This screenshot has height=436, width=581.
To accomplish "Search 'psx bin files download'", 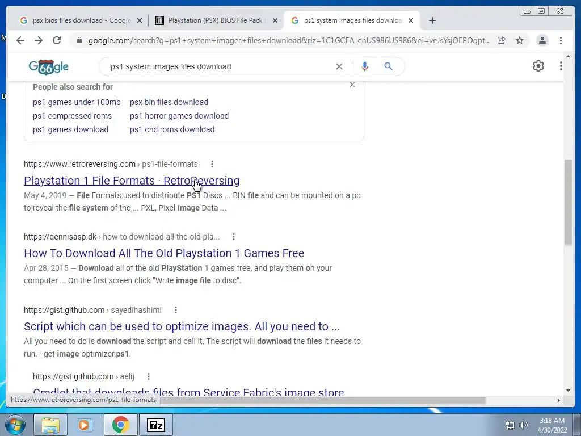I will 169,102.
